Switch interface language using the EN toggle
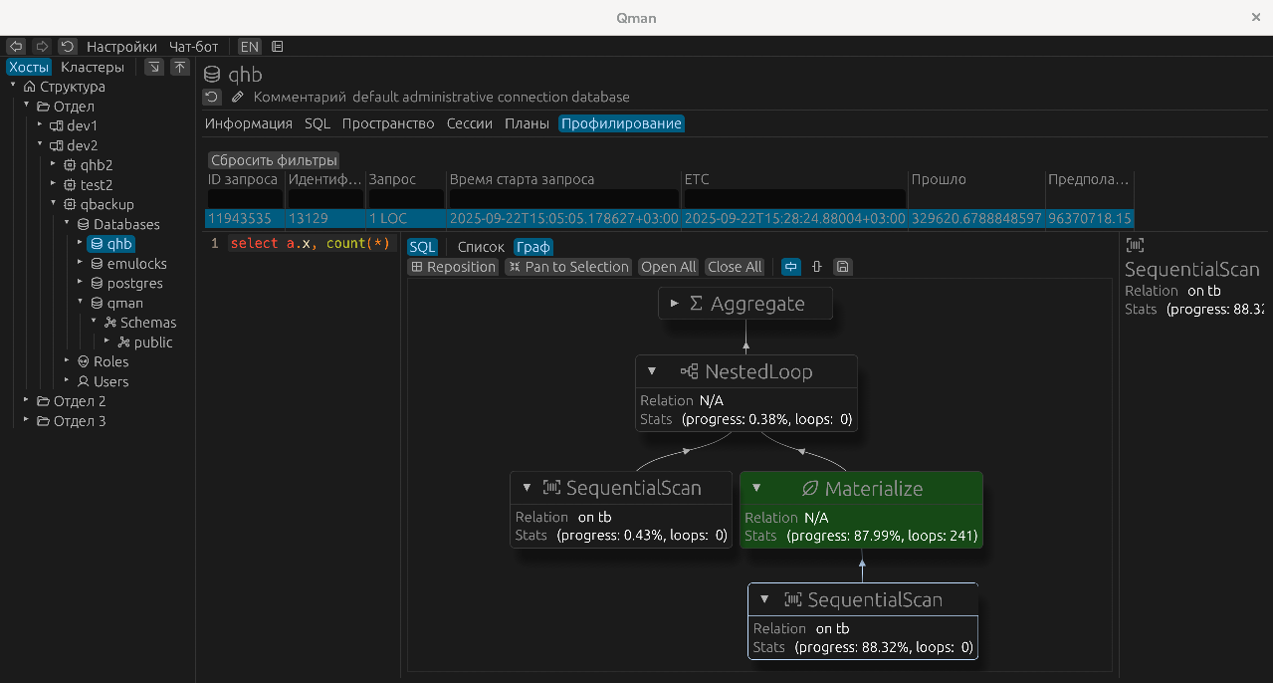The image size is (1273, 683). point(249,46)
